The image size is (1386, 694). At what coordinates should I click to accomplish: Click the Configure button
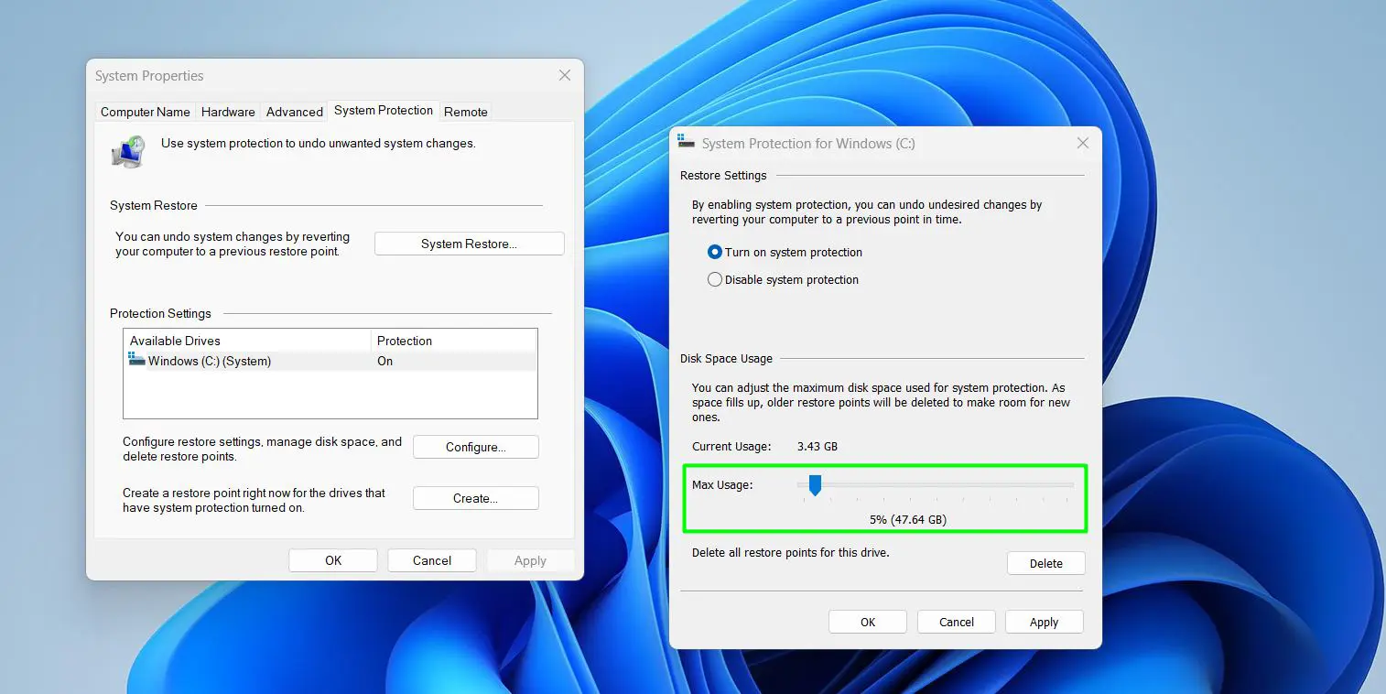475,447
